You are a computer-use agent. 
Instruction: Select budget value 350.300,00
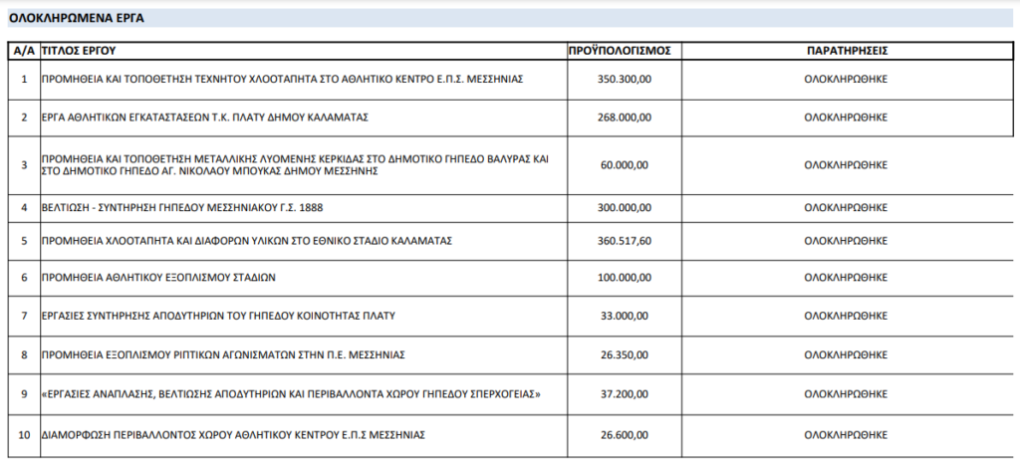pyautogui.click(x=624, y=80)
